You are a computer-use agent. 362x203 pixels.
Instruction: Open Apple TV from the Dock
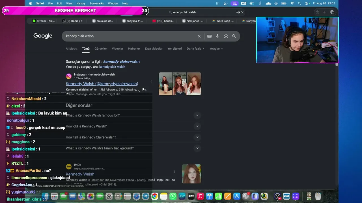pyautogui.click(x=191, y=196)
